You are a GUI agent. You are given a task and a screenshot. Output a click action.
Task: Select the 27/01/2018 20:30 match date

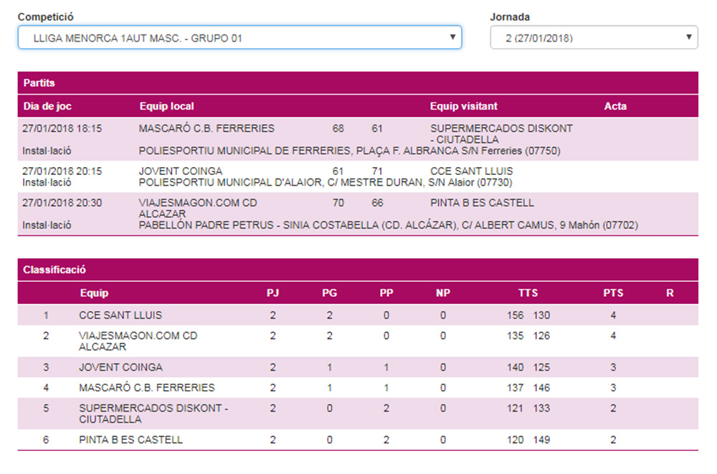click(x=62, y=203)
